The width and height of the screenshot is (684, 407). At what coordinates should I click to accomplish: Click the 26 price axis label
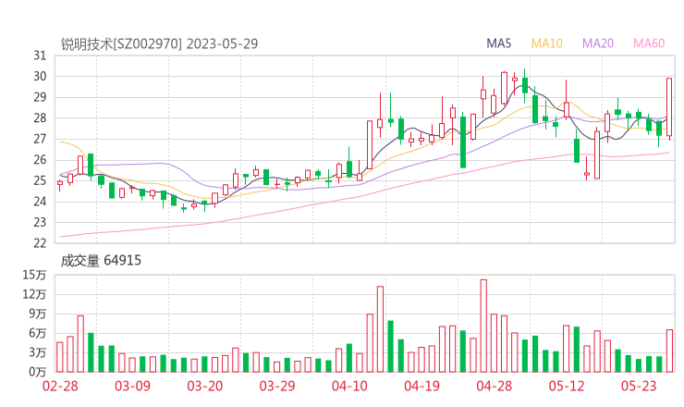point(40,160)
